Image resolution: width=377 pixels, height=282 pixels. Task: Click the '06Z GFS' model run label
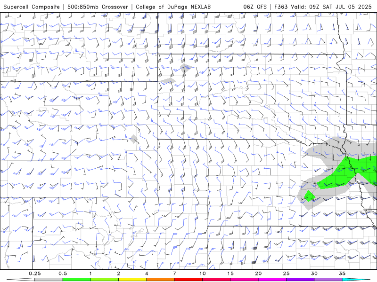tap(255, 7)
